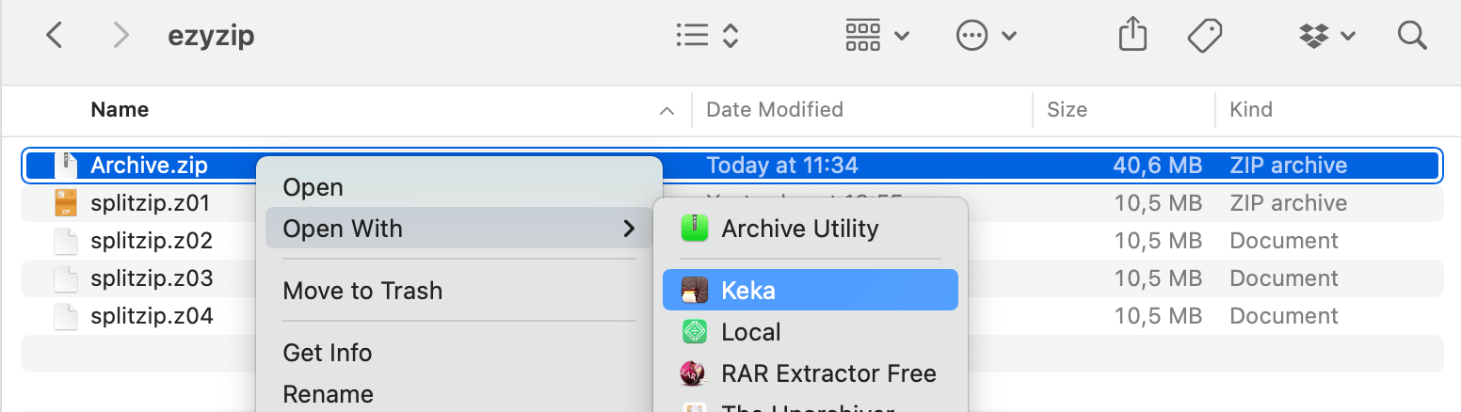Click the splitzip.z04 file name
The image size is (1461, 412).
tap(152, 316)
